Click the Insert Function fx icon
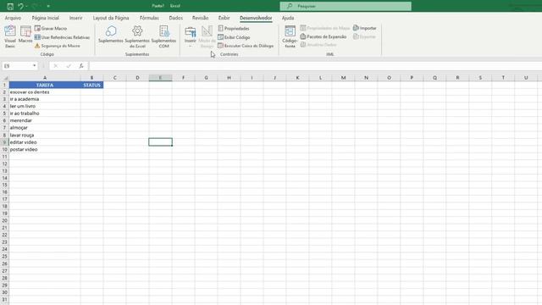542x305 pixels. pyautogui.click(x=81, y=66)
